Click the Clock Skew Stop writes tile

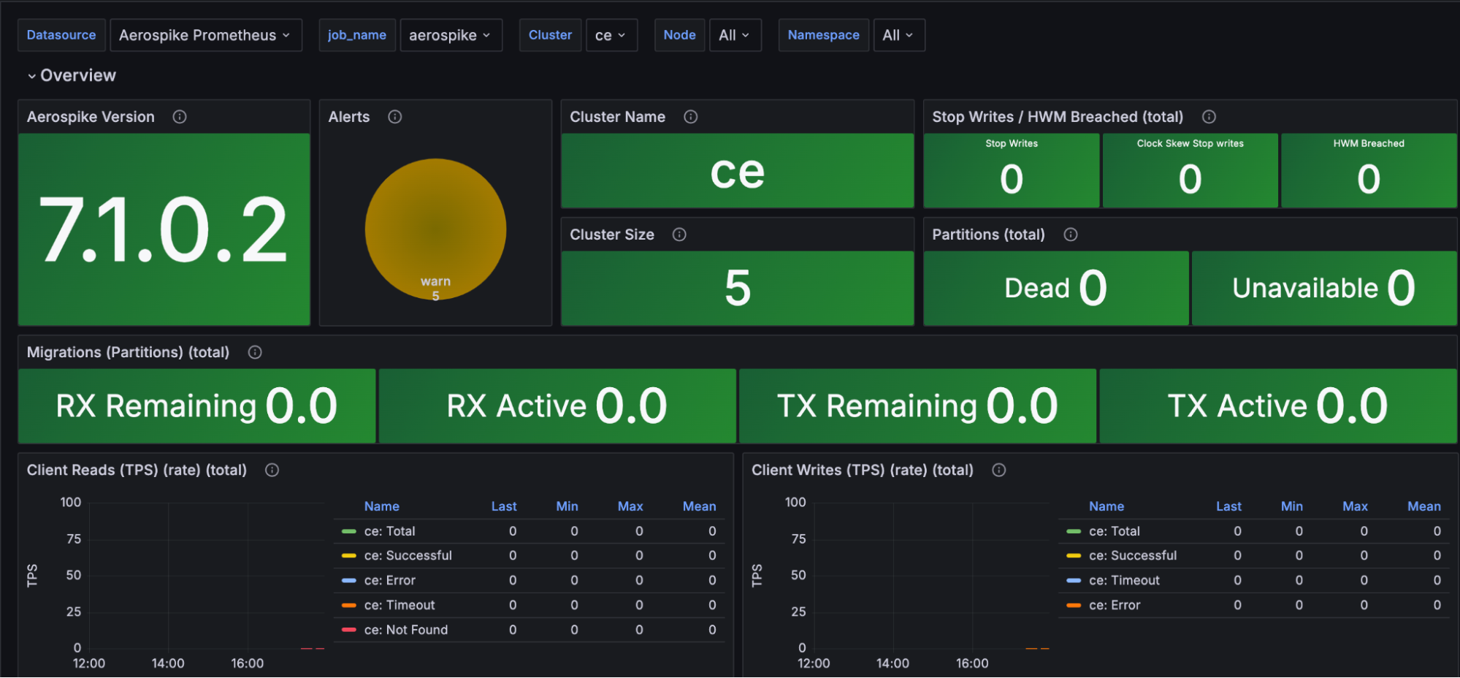(x=1190, y=170)
